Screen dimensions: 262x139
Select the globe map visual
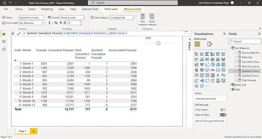tap(197, 70)
